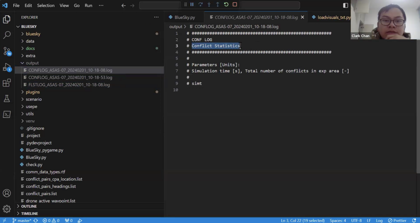Screen dimensions: 420x223
Task: Open the Extensions view
Action: pyautogui.click(x=7, y=83)
